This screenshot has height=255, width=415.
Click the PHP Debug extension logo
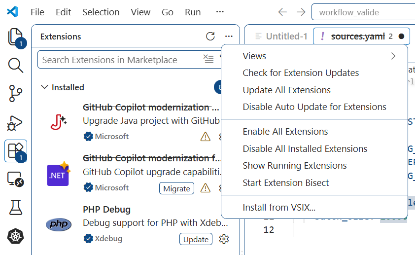(x=59, y=224)
